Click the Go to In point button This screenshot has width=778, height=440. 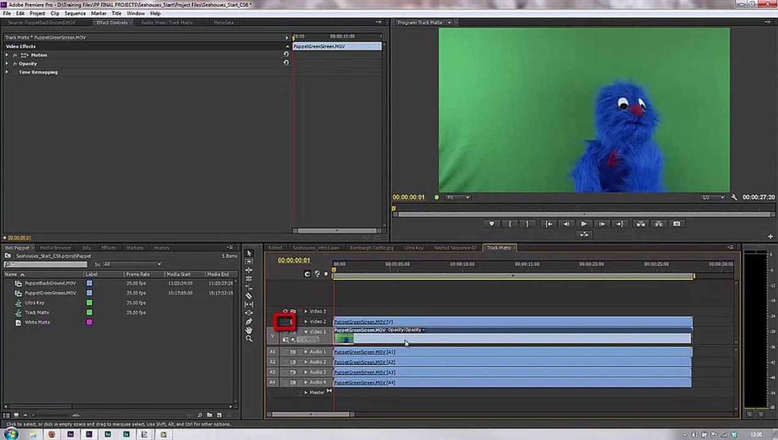tap(549, 224)
